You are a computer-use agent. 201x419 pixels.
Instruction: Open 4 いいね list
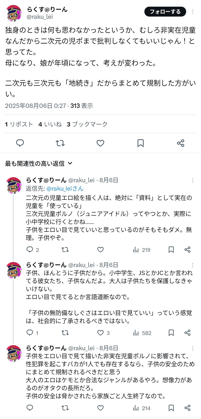[50, 124]
